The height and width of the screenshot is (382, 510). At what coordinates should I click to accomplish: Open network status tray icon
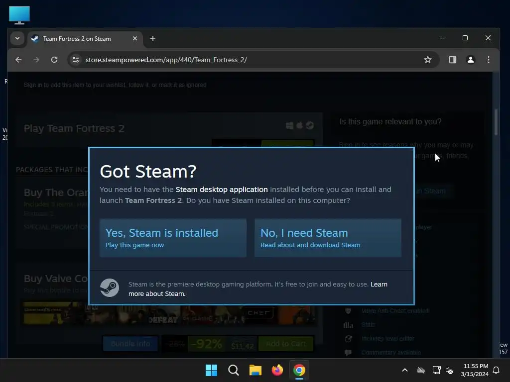pyautogui.click(x=436, y=370)
